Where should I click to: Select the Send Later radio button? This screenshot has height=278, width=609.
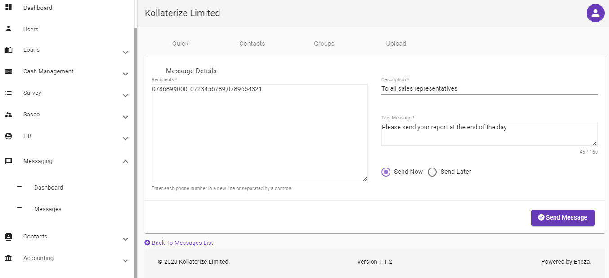432,172
